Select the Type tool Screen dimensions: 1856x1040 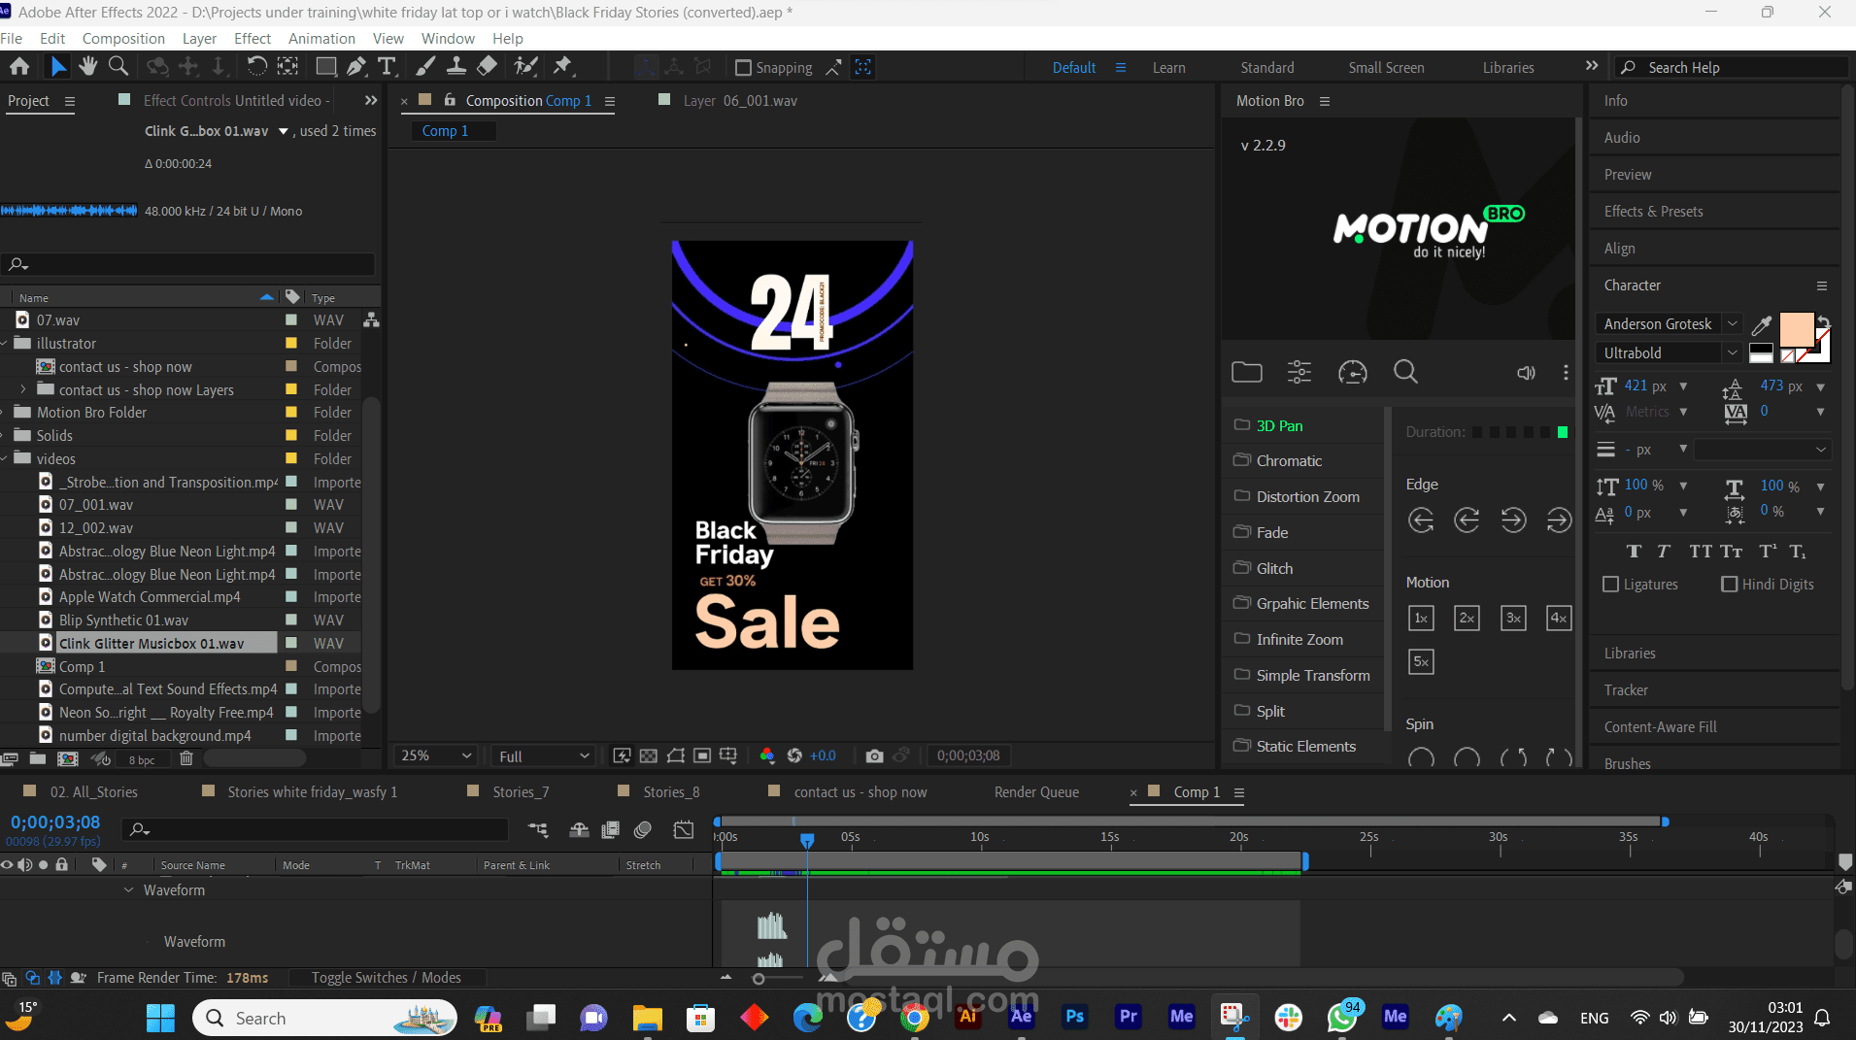tap(387, 66)
